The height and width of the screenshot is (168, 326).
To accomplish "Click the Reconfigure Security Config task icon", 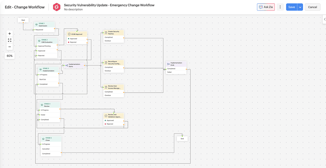I will click(x=106, y=63).
